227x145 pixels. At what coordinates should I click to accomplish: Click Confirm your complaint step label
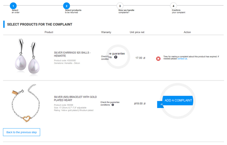coord(178,11)
